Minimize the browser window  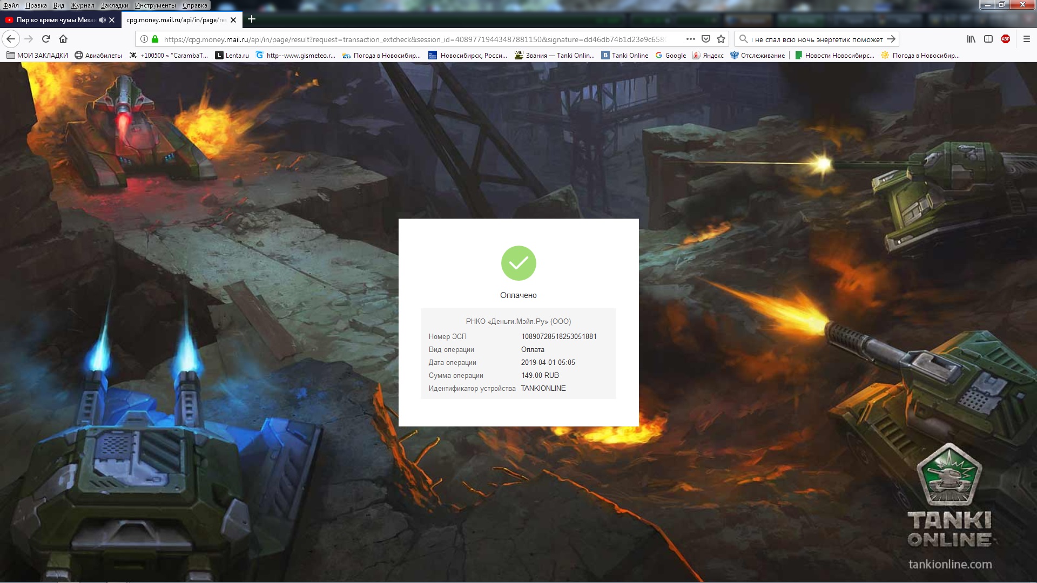(x=988, y=5)
